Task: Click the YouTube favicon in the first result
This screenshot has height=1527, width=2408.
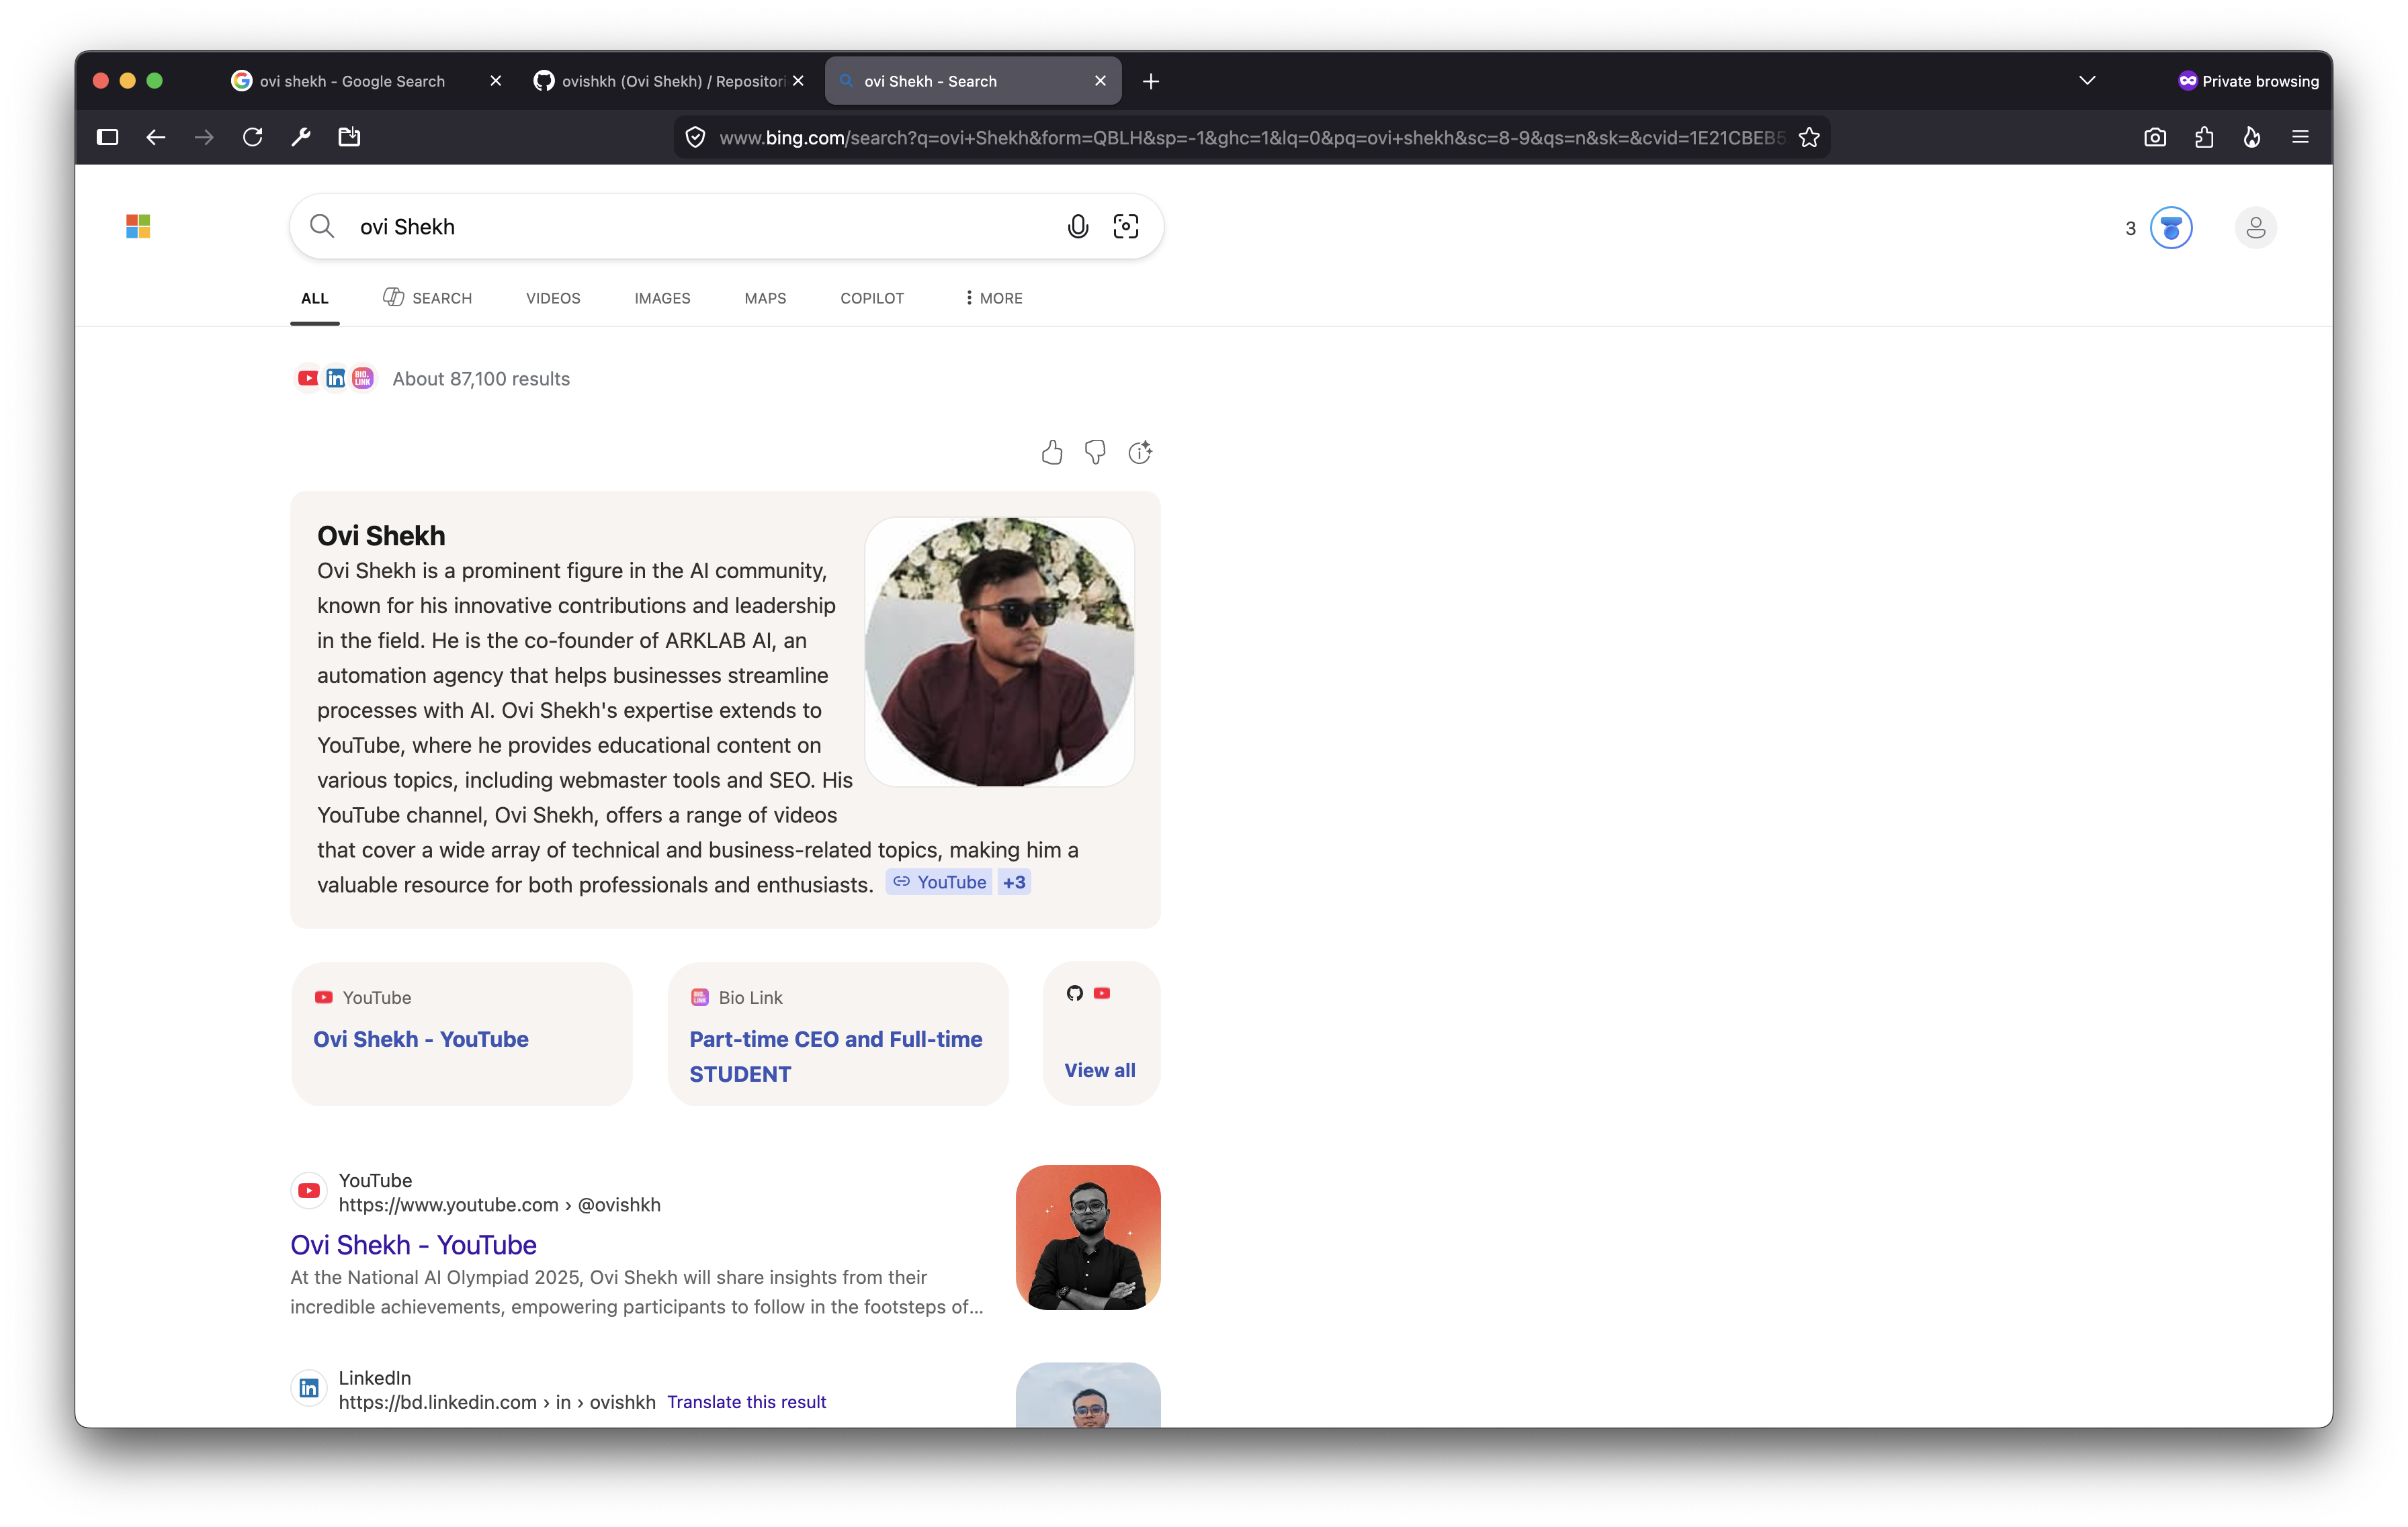Action: 309,1191
